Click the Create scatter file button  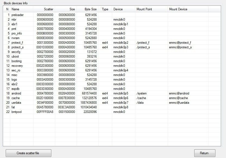click(x=29, y=153)
